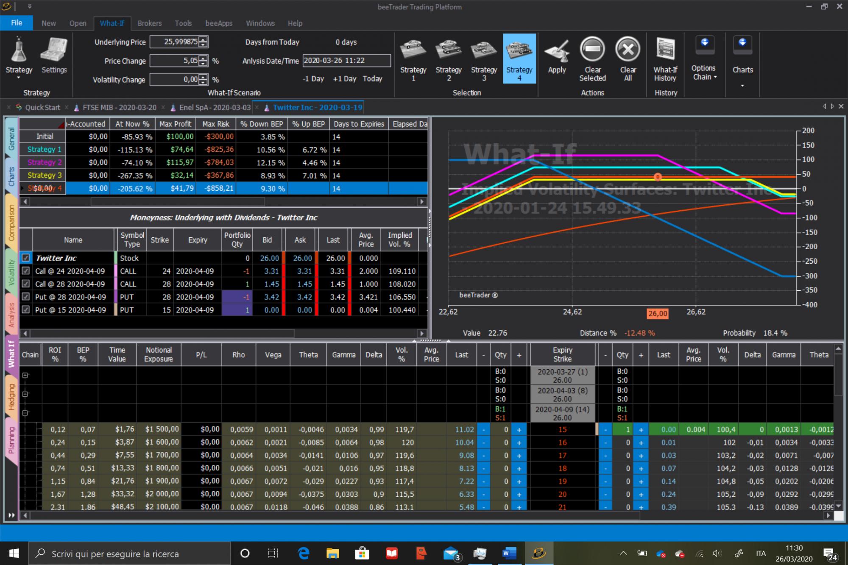Image resolution: width=848 pixels, height=565 pixels.
Task: Open the Settings toolbox icon
Action: [54, 50]
